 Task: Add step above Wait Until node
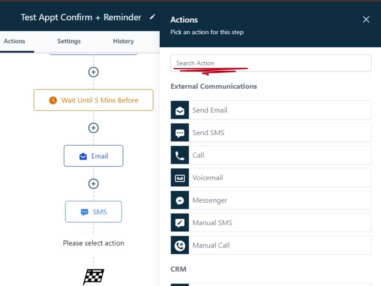point(93,72)
